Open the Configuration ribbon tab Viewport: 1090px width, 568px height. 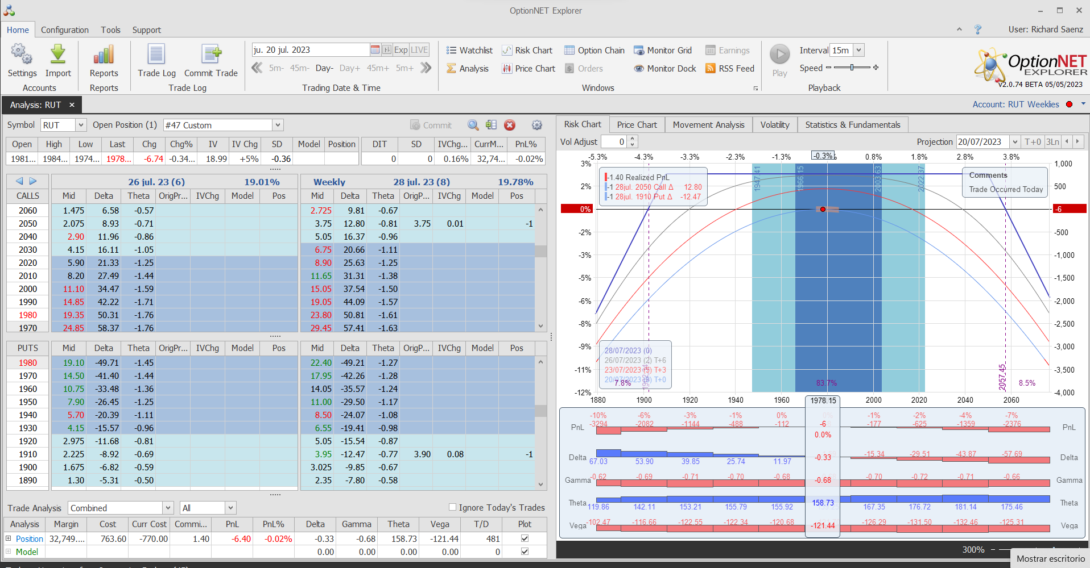[65, 30]
